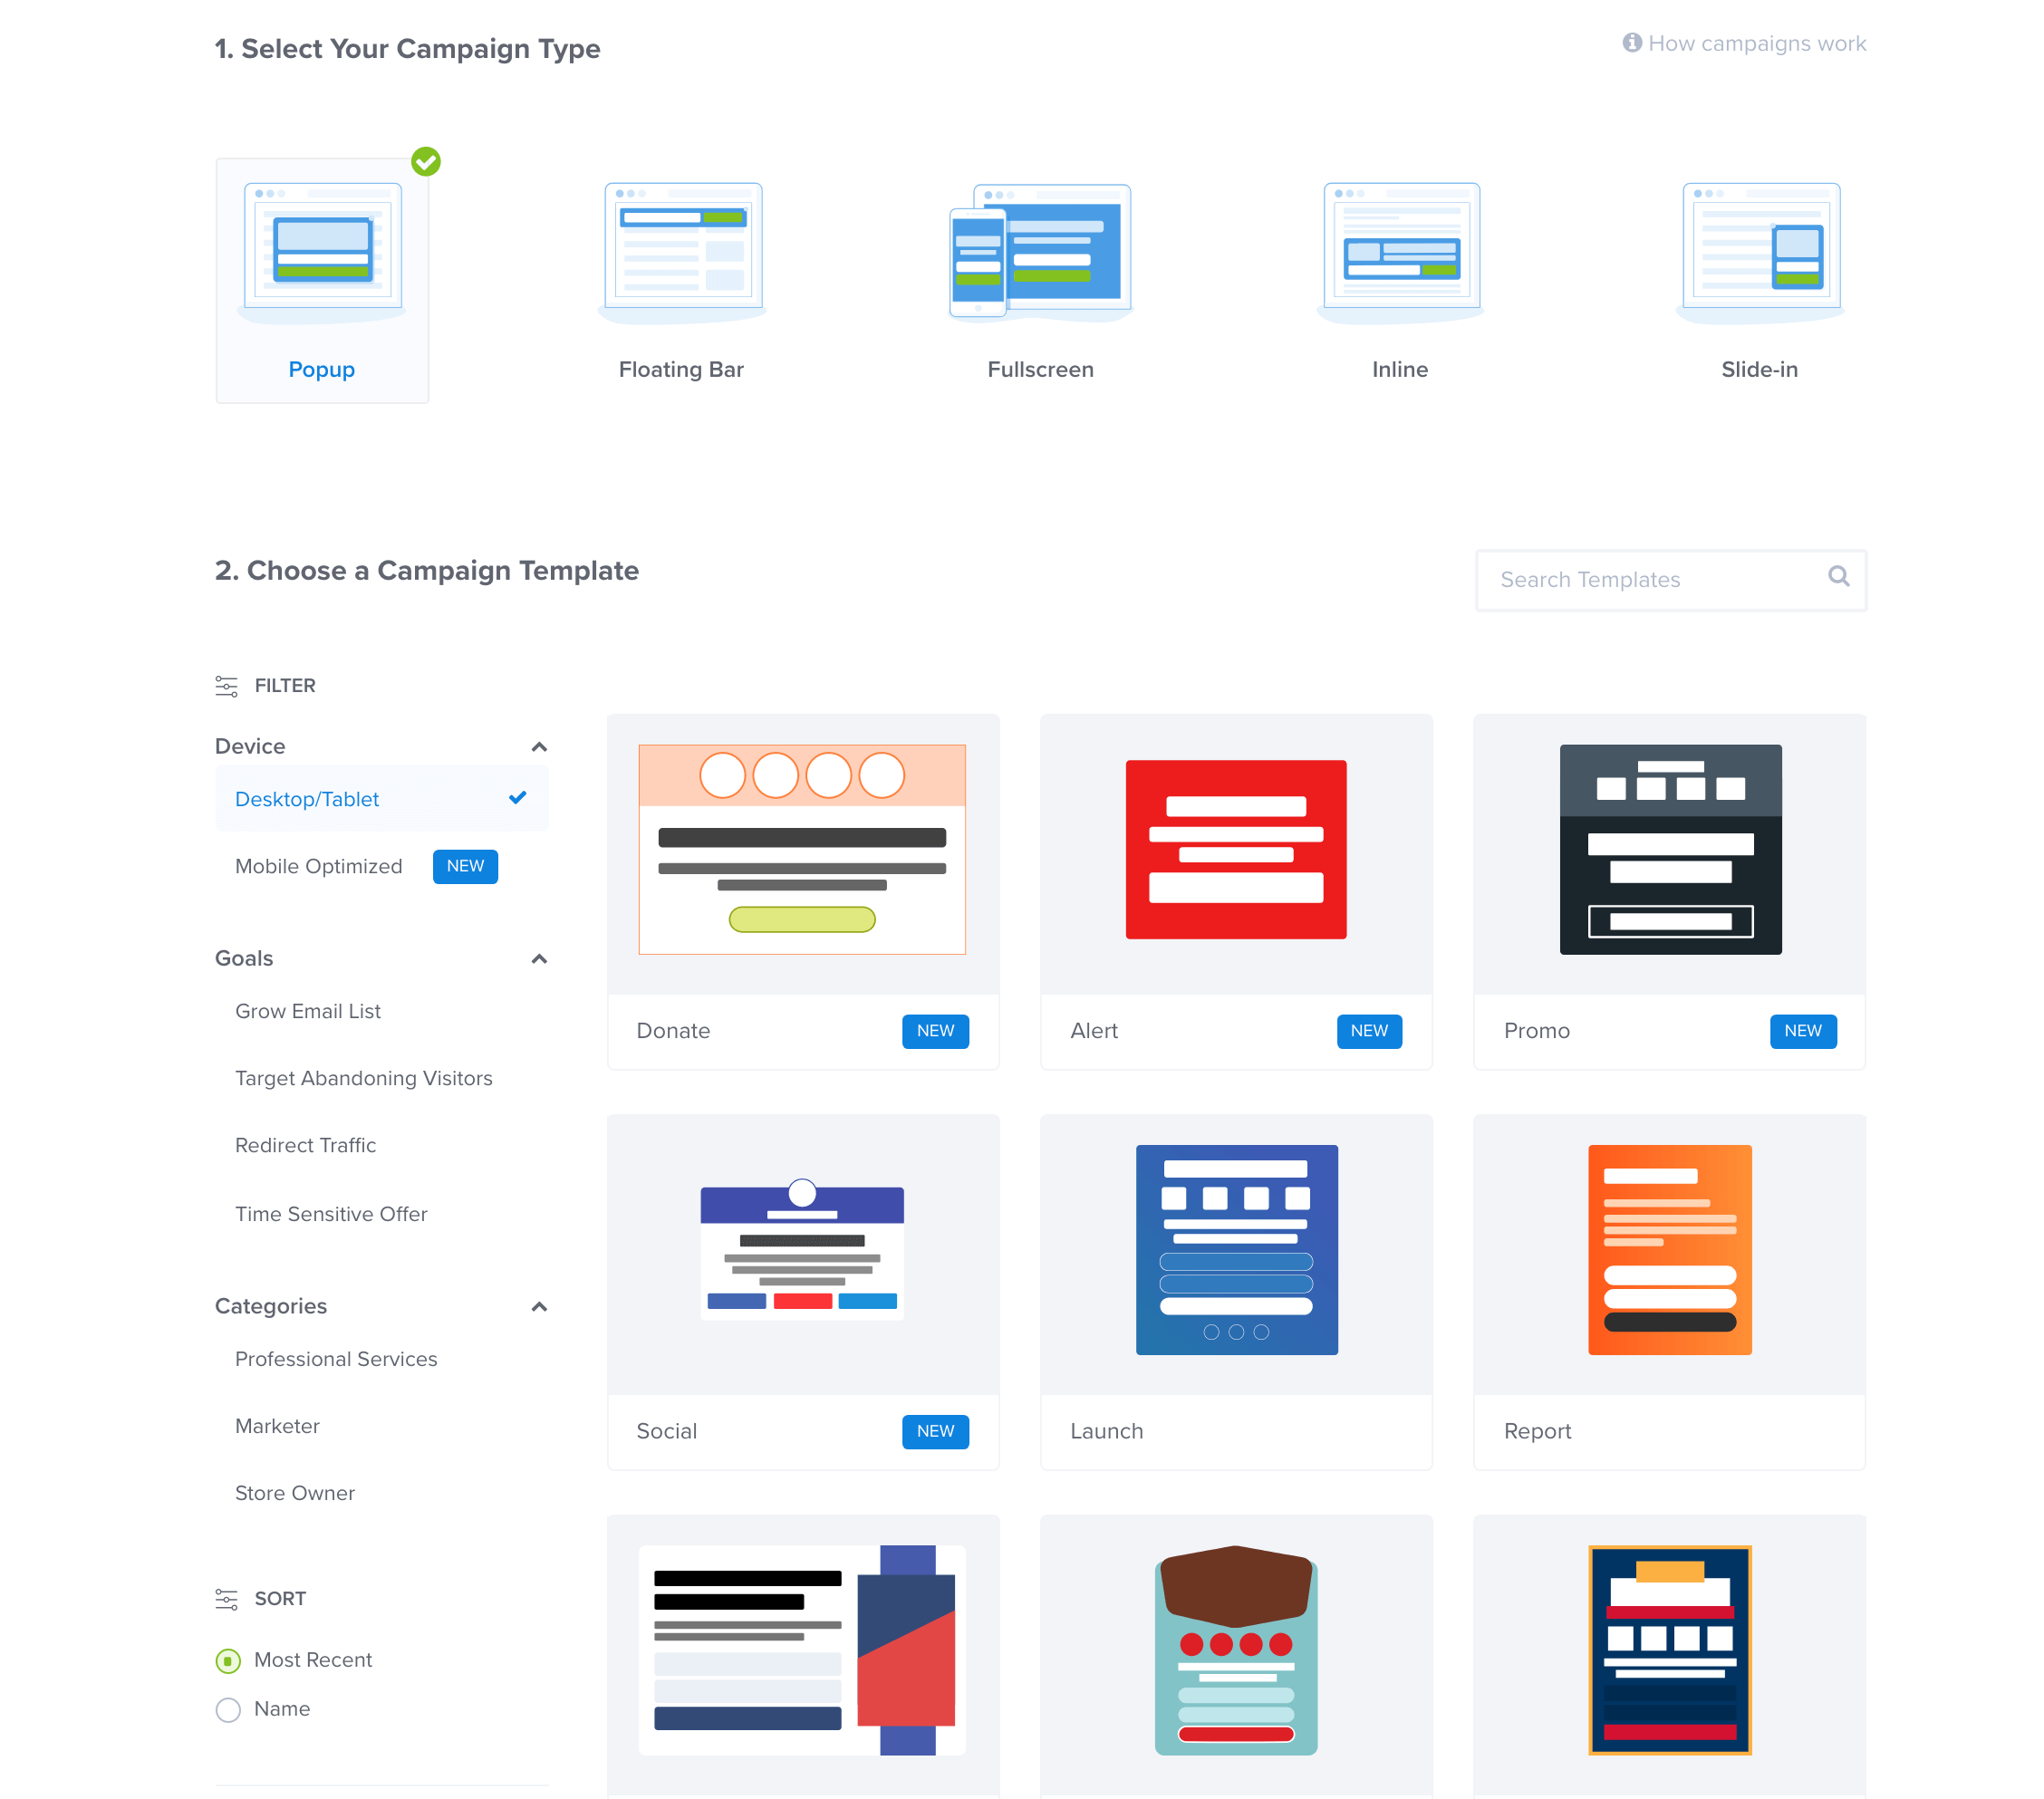Screen dimensions: 2044x1799
Task: Select the Alert template icon
Action: point(1238,850)
